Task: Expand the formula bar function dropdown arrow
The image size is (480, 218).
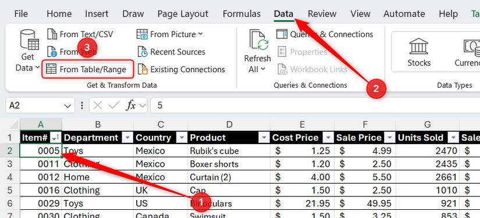Action: pyautogui.click(x=143, y=106)
